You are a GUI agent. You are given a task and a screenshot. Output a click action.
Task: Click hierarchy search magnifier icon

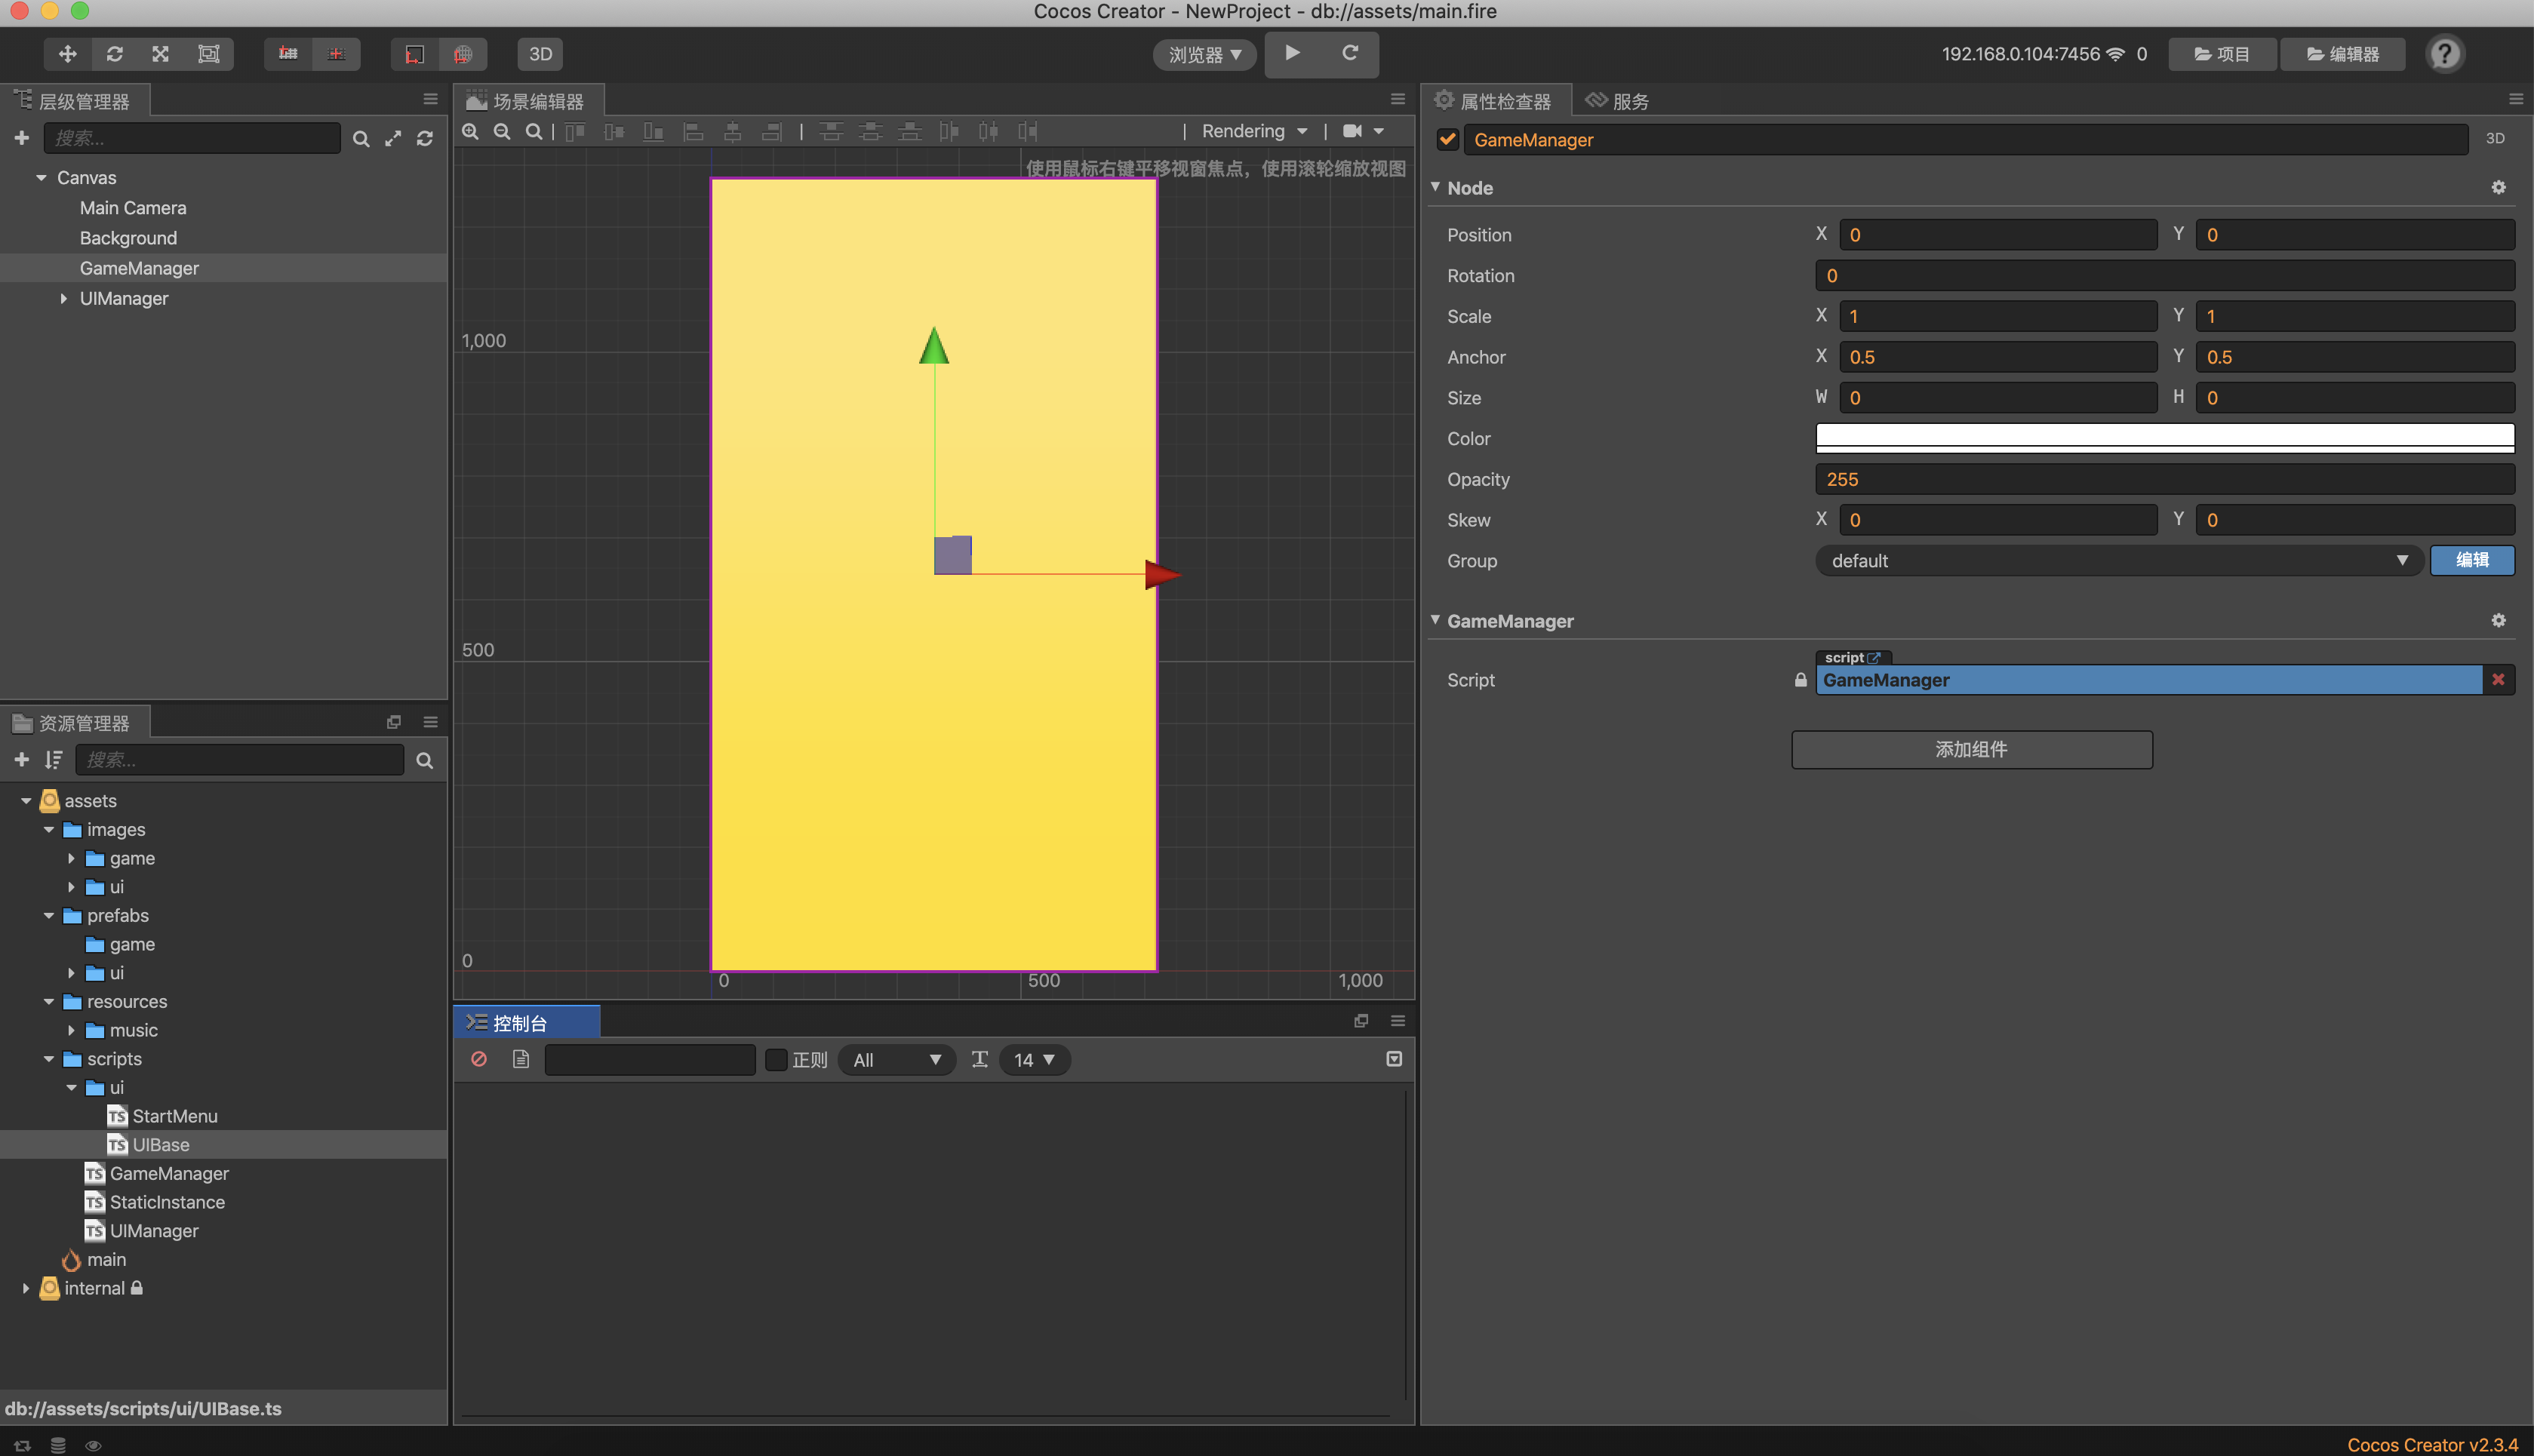pyautogui.click(x=361, y=139)
